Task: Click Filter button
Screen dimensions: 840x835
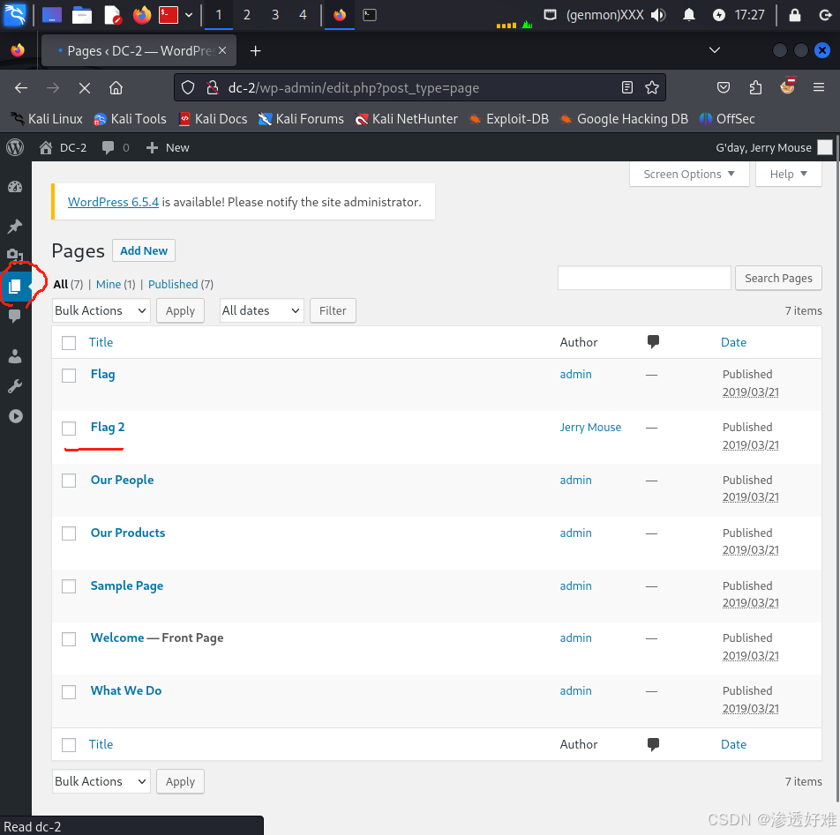Action: point(333,311)
